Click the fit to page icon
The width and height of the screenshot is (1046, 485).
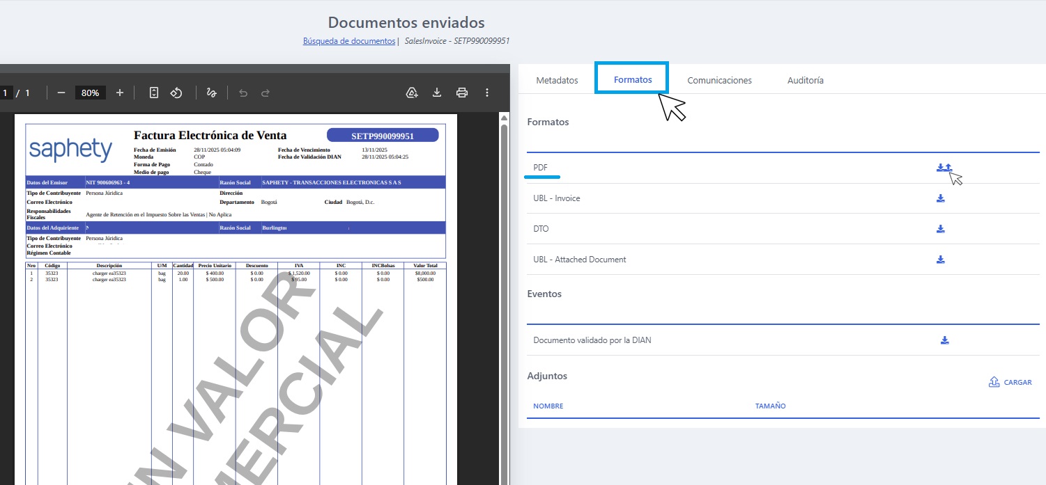click(155, 93)
